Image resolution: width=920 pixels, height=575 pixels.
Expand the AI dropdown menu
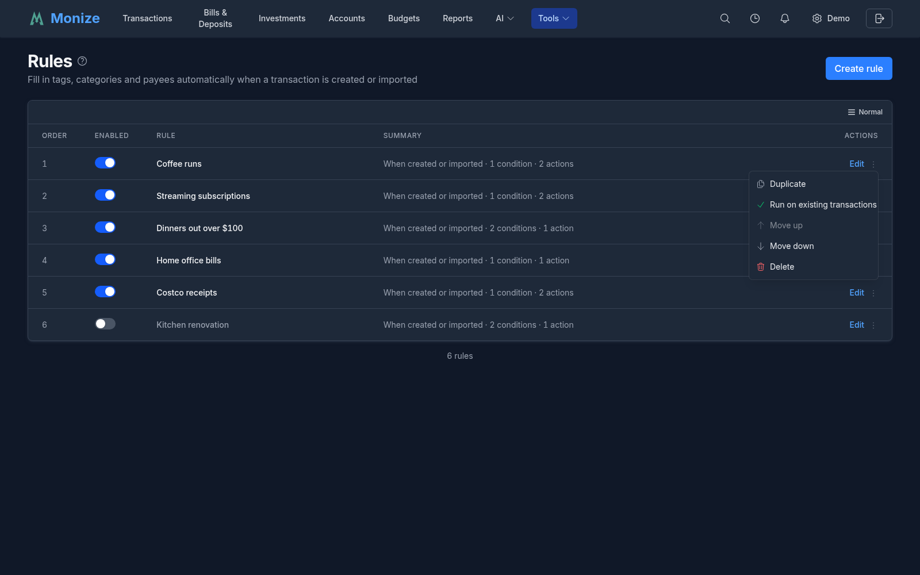(x=505, y=18)
